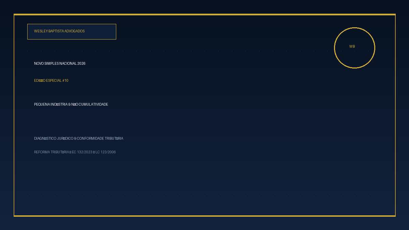Click the Novo Simples Nacional 2026 title
This screenshot has width=409, height=230.
pos(60,64)
